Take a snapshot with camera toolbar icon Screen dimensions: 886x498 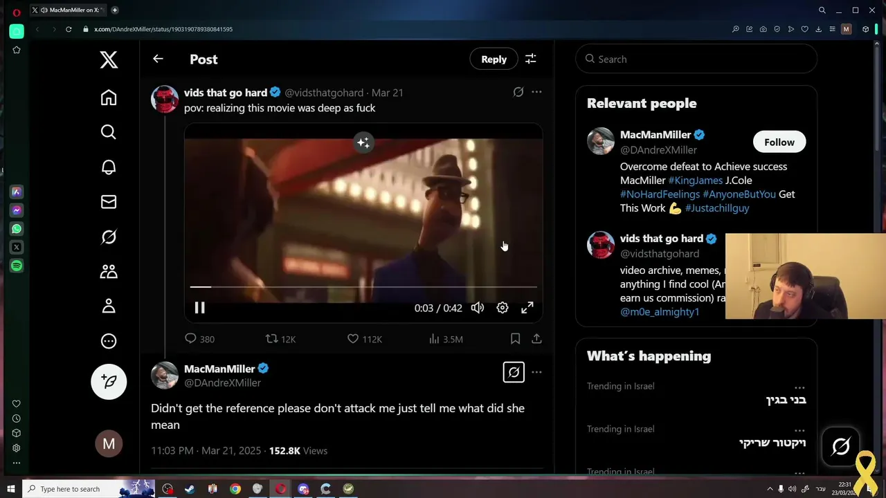(x=763, y=29)
